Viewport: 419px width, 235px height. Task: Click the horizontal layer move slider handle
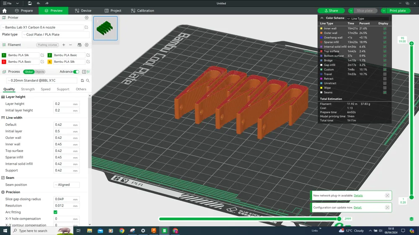tap(339, 219)
